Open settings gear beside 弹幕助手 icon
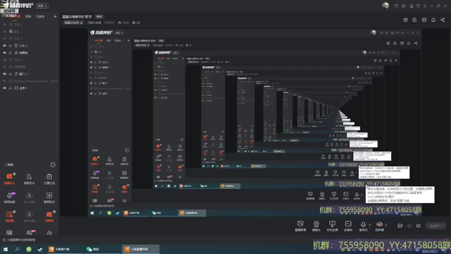 click(14, 174)
